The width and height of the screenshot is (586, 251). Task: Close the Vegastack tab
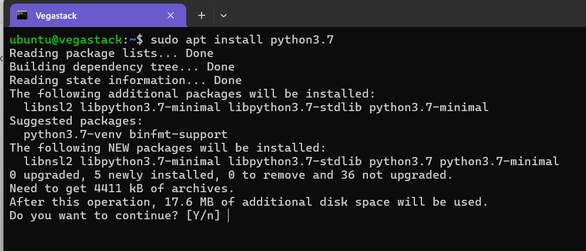tap(171, 15)
